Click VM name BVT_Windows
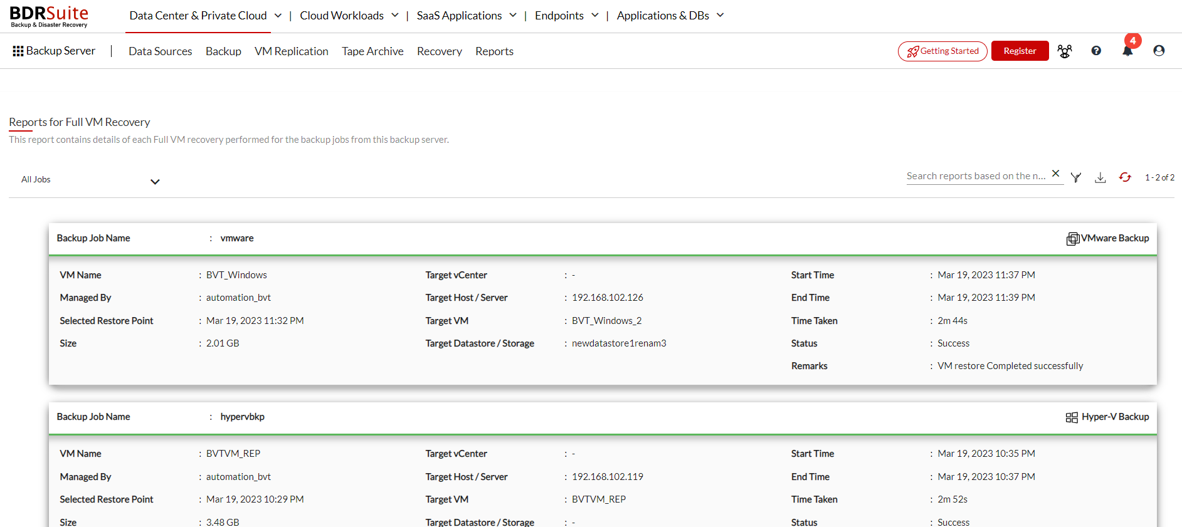This screenshot has height=527, width=1182. (236, 275)
